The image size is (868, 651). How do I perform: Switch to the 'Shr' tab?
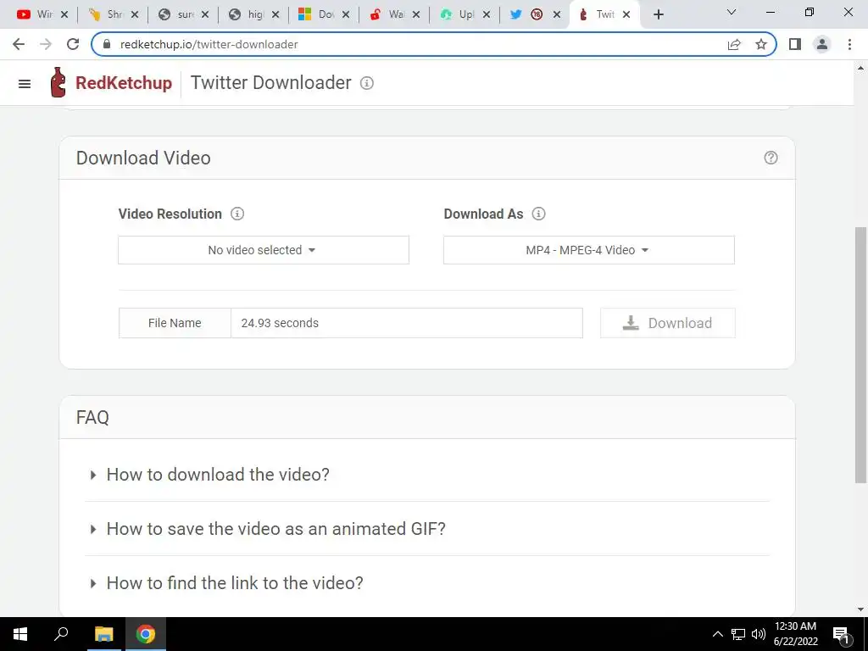[106, 14]
